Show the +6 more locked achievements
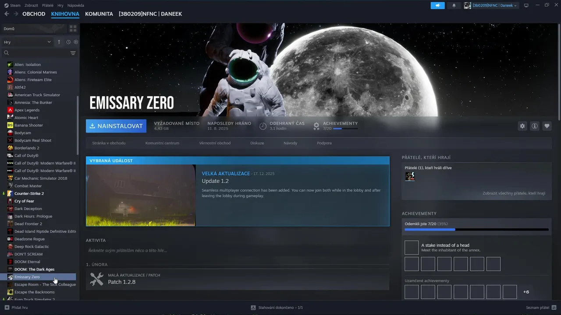Screen dimensions: 561x315 tap(526, 292)
